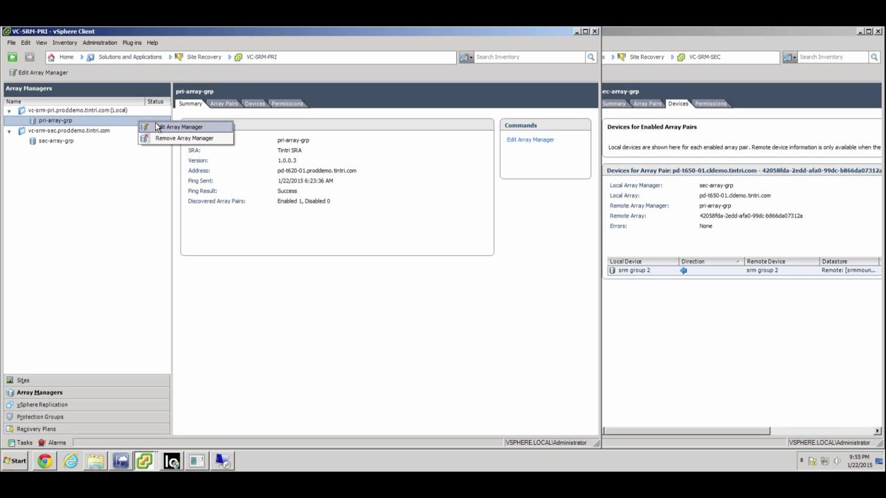The image size is (886, 498).
Task: Click the sec-array-grp array icon in tree
Action: pos(33,141)
